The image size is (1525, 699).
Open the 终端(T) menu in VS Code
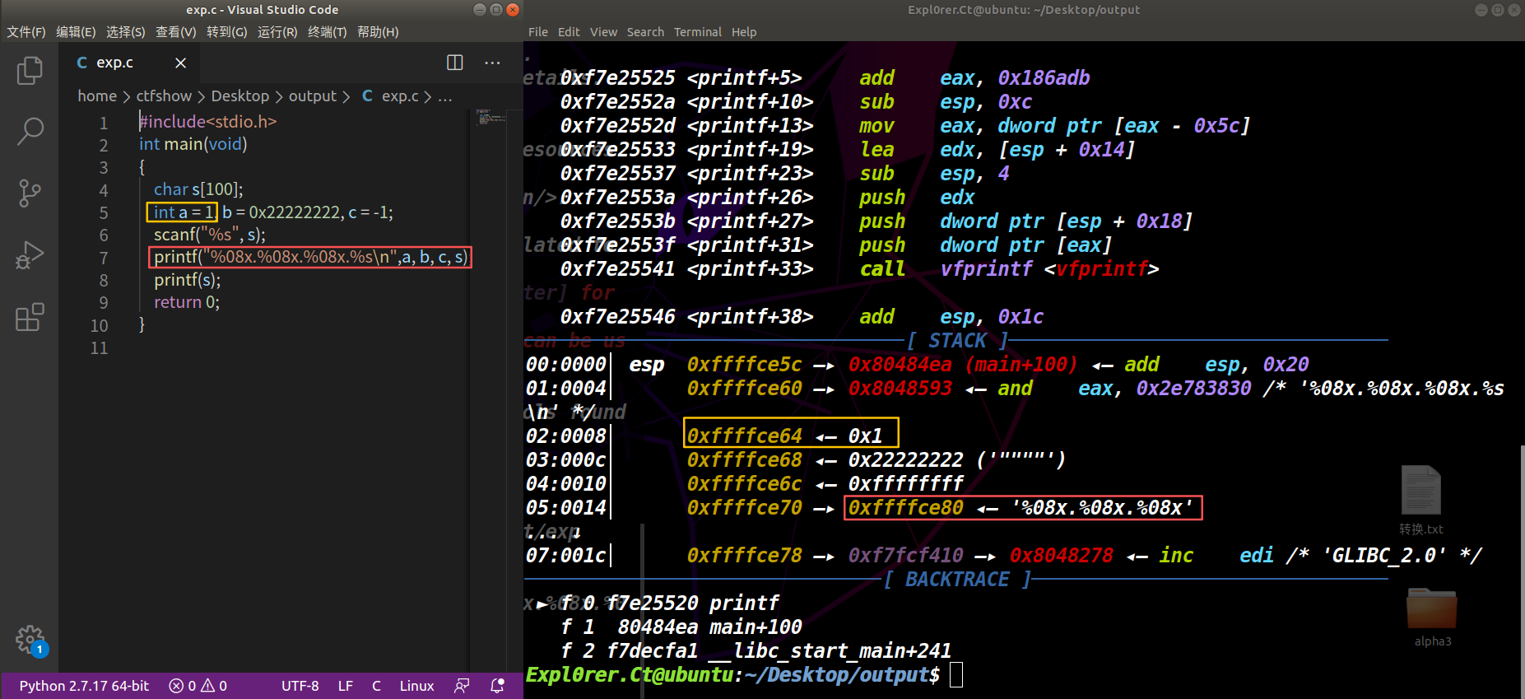(327, 32)
